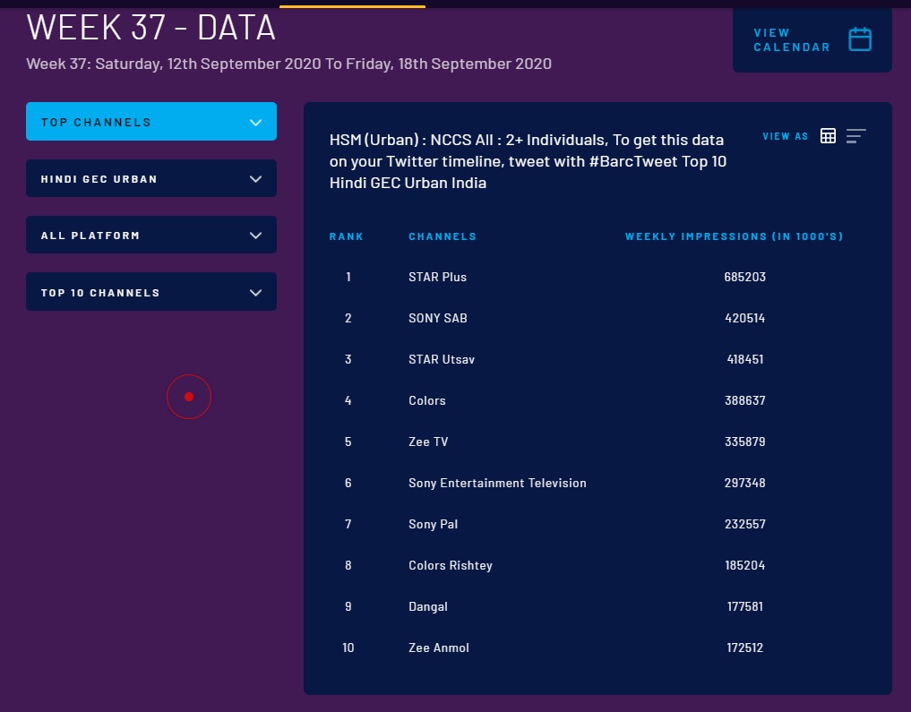Switch to table grid view icon
911x712 pixels.
(x=828, y=136)
